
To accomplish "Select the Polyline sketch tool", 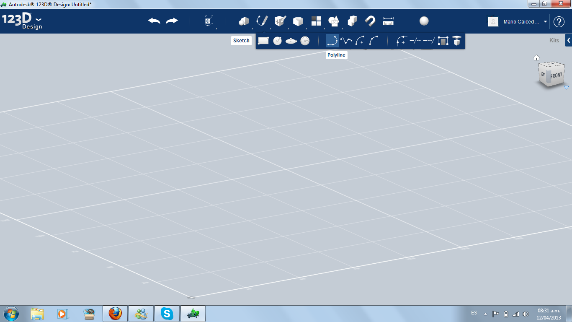I will 332,41.
